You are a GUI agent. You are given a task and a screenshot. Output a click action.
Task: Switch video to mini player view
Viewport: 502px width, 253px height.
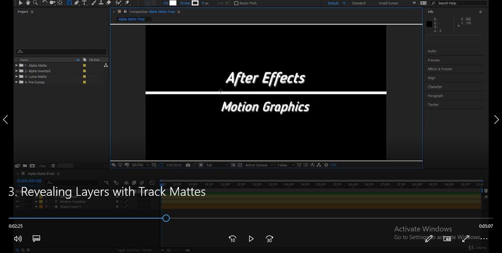[x=447, y=239]
